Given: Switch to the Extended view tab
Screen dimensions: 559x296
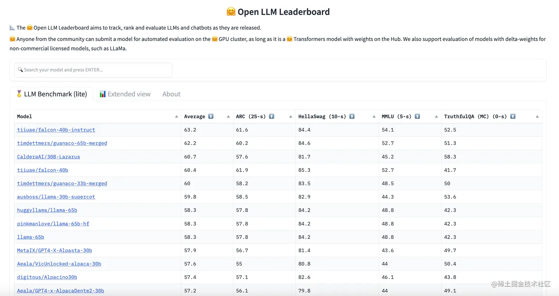Looking at the screenshot, I should coord(129,94).
